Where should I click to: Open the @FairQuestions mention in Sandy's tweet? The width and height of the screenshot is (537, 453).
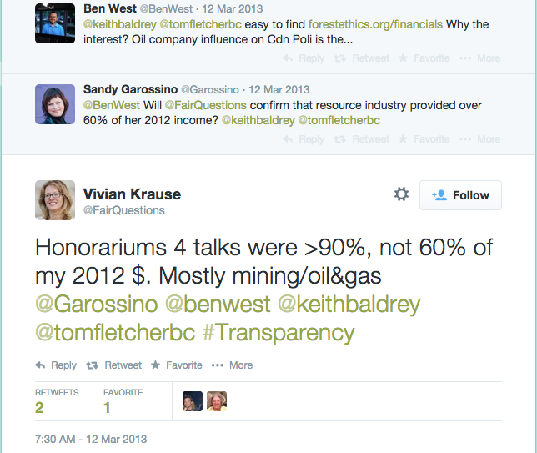(x=205, y=105)
